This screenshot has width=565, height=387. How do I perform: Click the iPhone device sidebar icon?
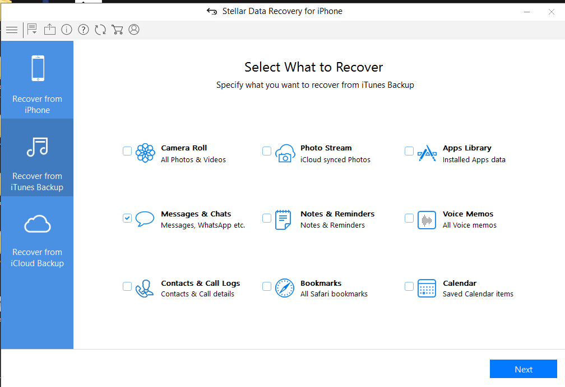point(38,68)
